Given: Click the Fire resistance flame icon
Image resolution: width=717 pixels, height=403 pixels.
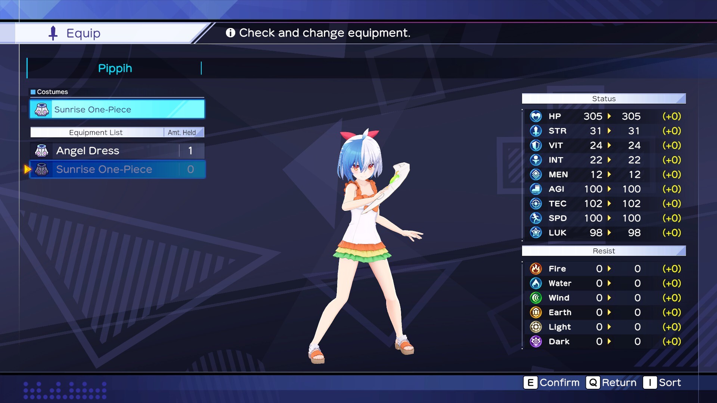Looking at the screenshot, I should tap(536, 268).
